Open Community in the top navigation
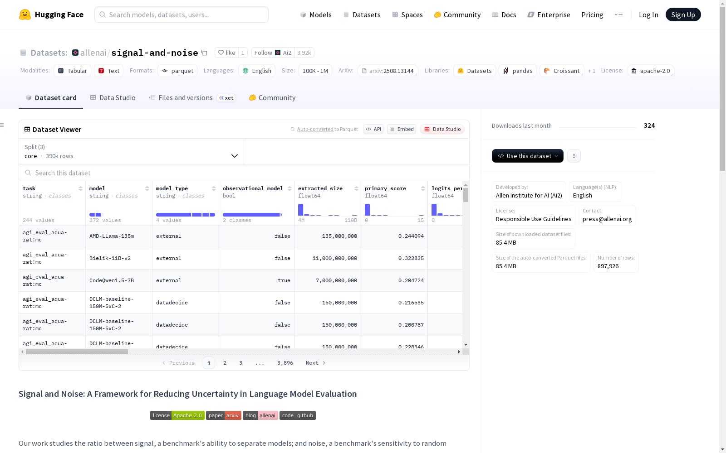 coord(457,14)
